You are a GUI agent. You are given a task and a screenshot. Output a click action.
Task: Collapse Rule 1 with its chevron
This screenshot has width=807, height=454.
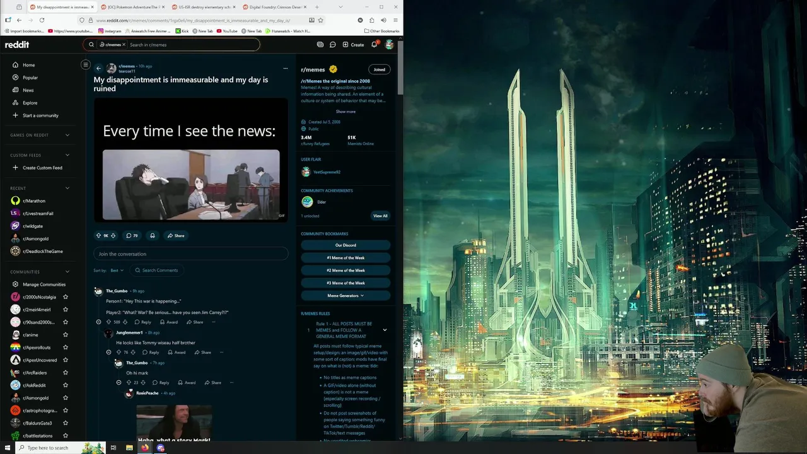(x=385, y=330)
